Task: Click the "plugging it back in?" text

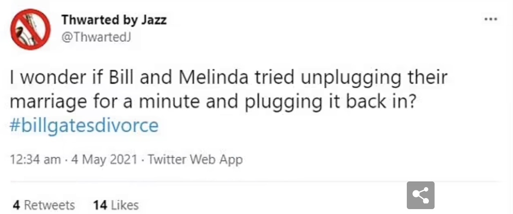Action: pos(330,102)
